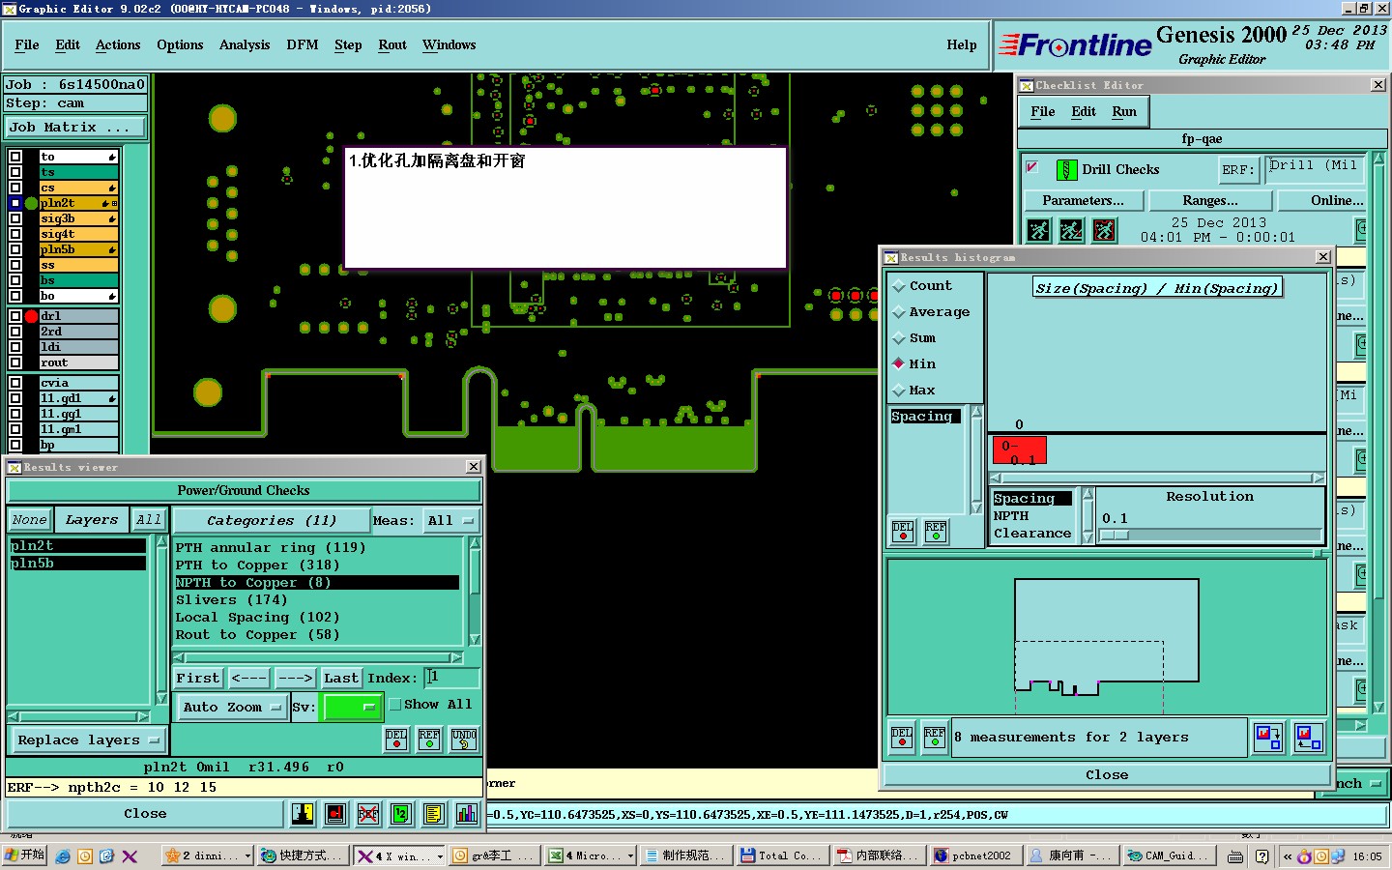Image resolution: width=1392 pixels, height=870 pixels.
Task: Click REF icon under the Spacing list in histogram
Action: click(936, 532)
